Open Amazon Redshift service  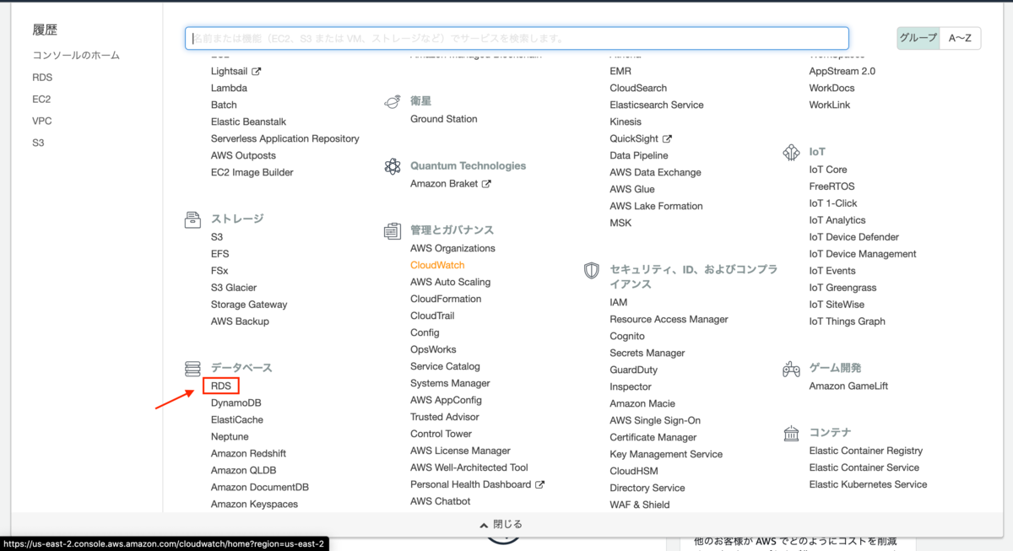[248, 454]
